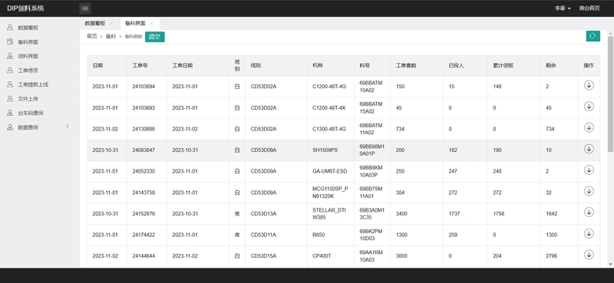The height and width of the screenshot is (283, 614).
Task: Click the green 清空 button
Action: (155, 37)
